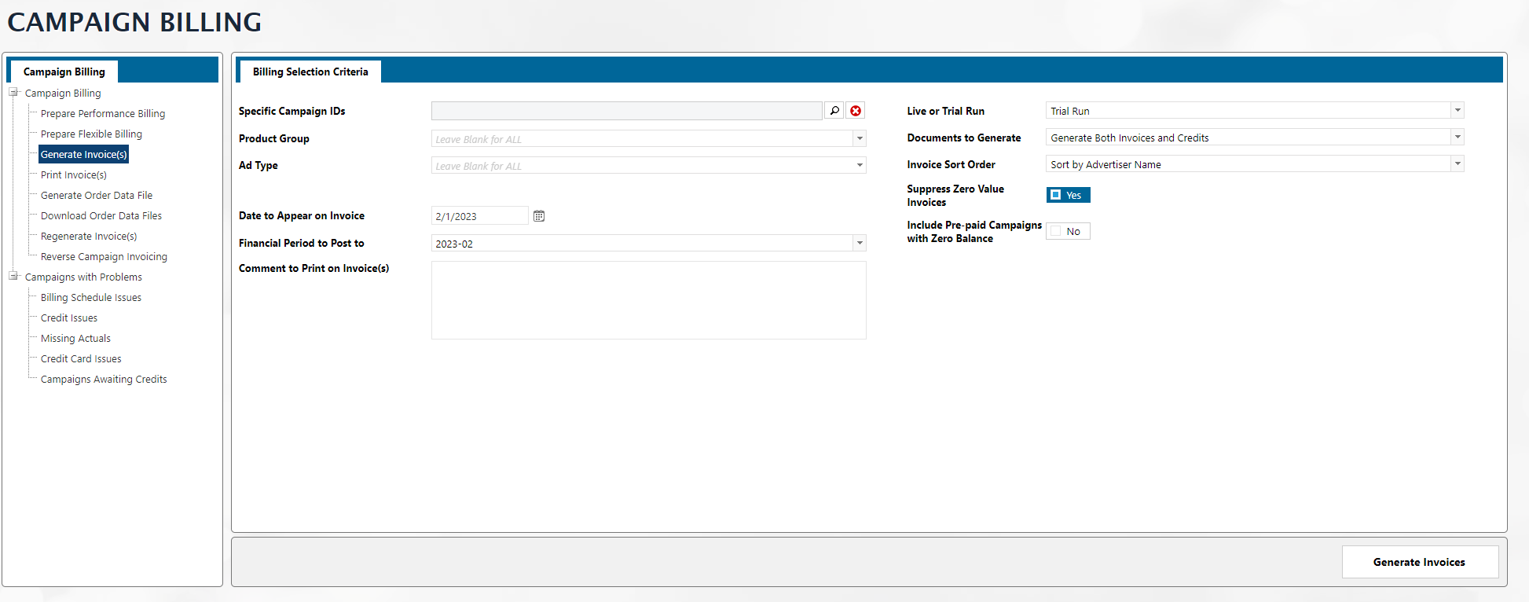
Task: Click the Comment to Print text area
Action: point(648,300)
